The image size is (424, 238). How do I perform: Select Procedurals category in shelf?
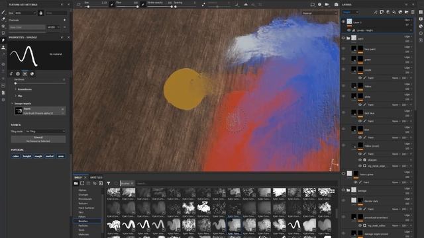tap(85, 199)
